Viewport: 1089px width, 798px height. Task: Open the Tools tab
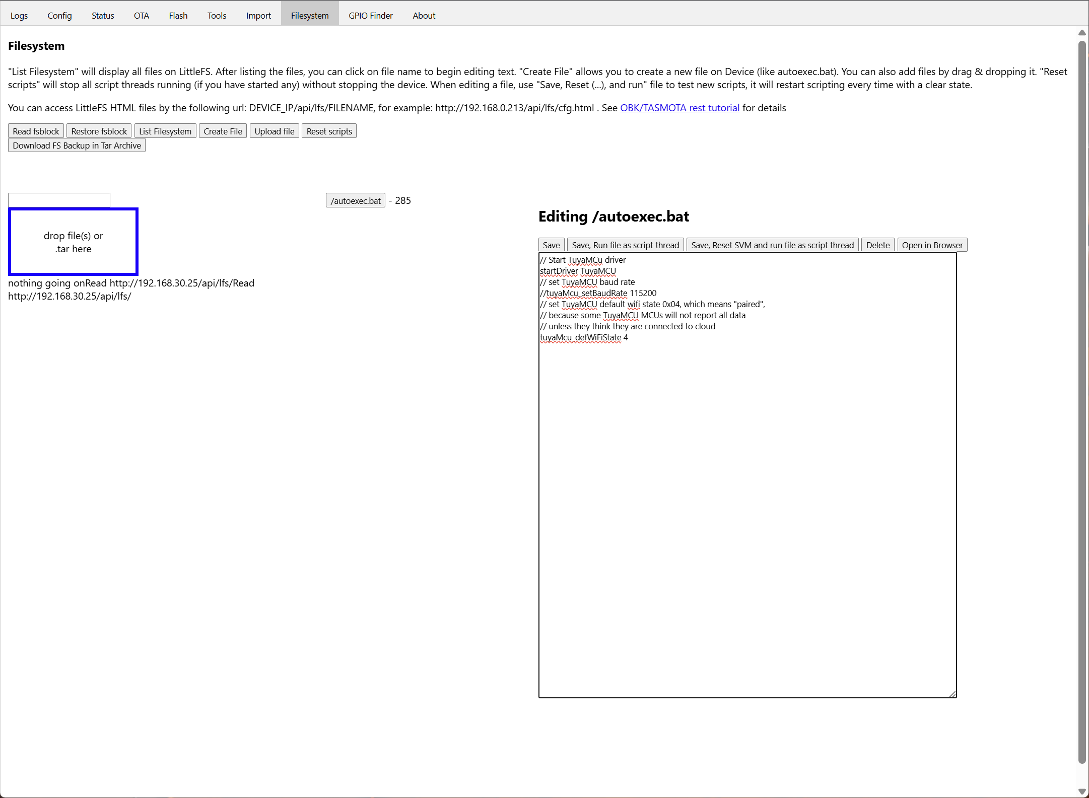(x=217, y=16)
